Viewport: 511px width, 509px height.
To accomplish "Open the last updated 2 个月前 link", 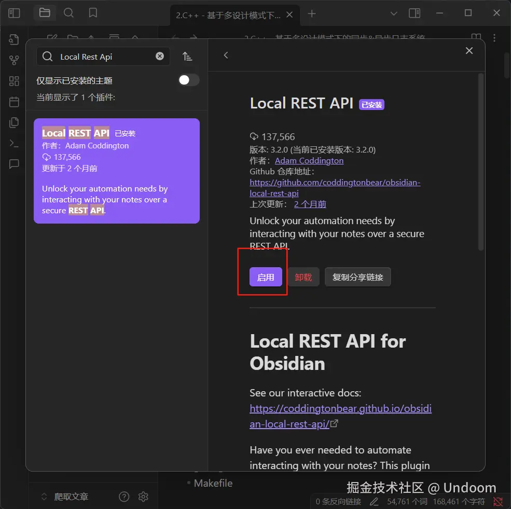I will (x=310, y=204).
